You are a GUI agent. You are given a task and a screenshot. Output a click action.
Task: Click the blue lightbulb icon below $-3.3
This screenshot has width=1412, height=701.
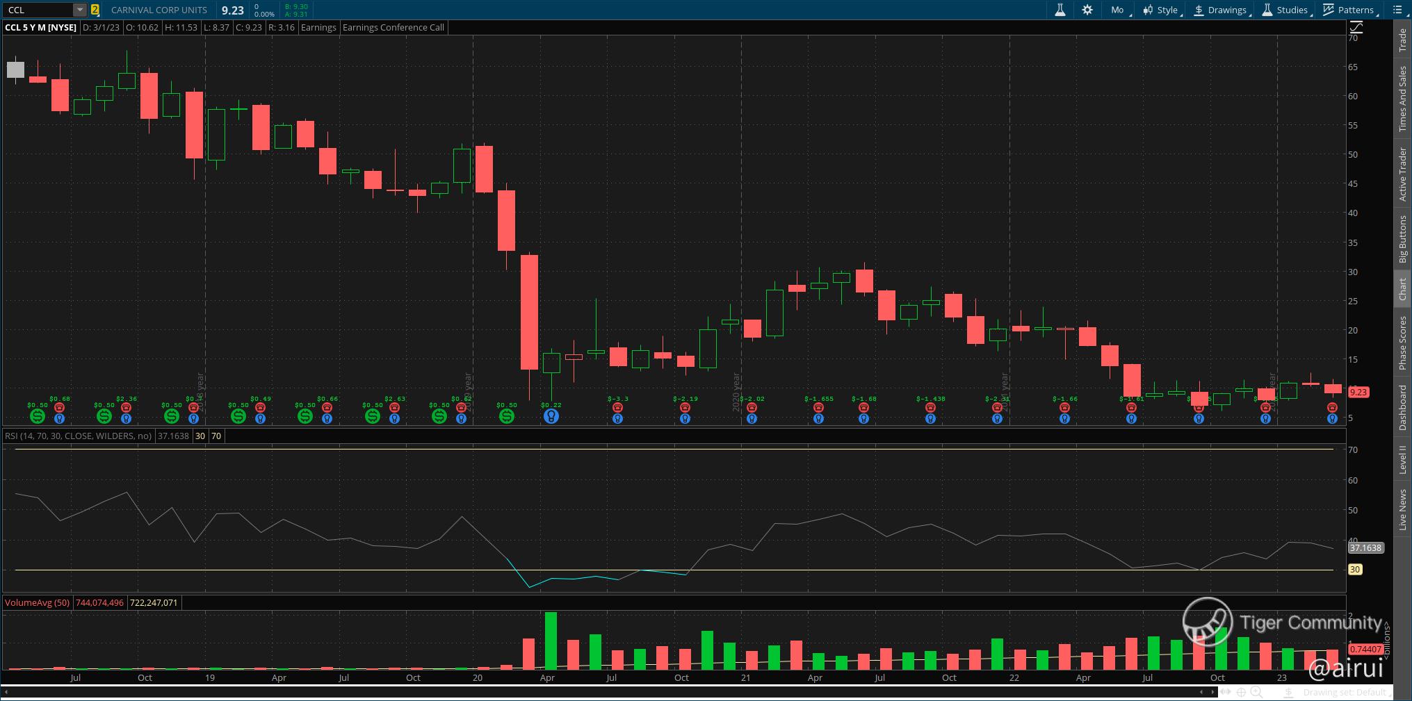coord(617,419)
